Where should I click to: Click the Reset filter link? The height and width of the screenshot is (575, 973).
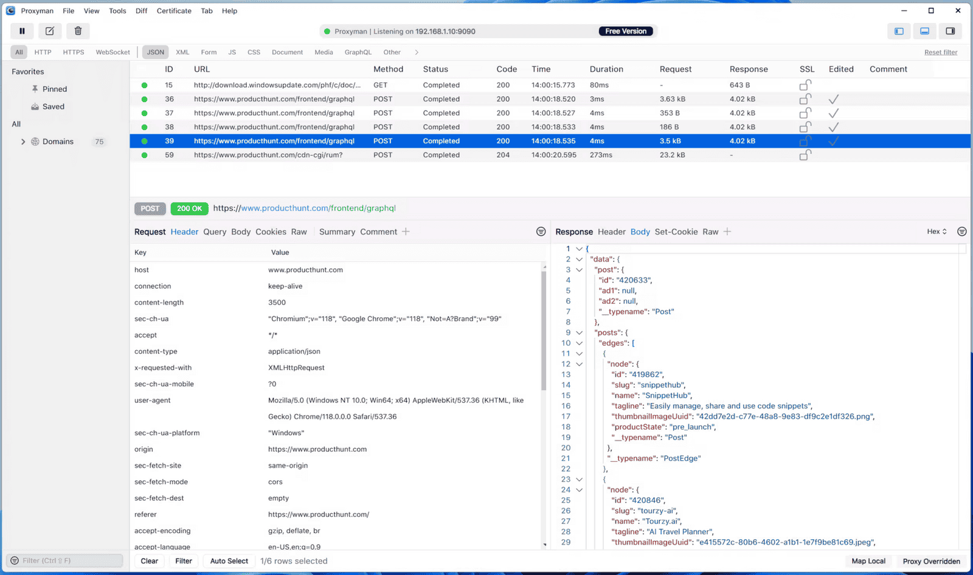[940, 52]
